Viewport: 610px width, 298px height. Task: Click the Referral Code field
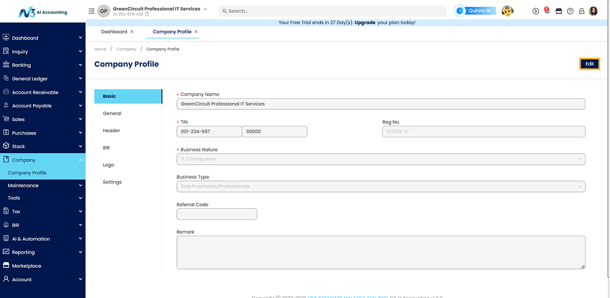tap(217, 214)
